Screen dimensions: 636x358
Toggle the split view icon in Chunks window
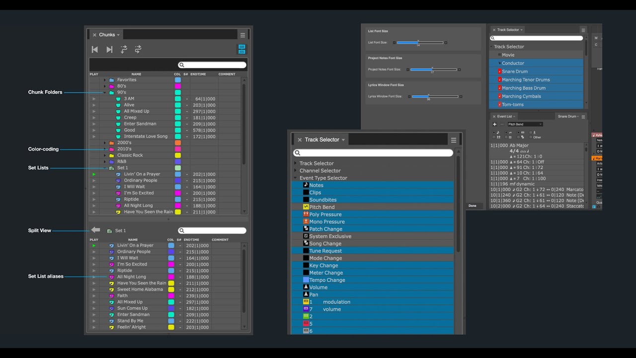[x=242, y=49]
